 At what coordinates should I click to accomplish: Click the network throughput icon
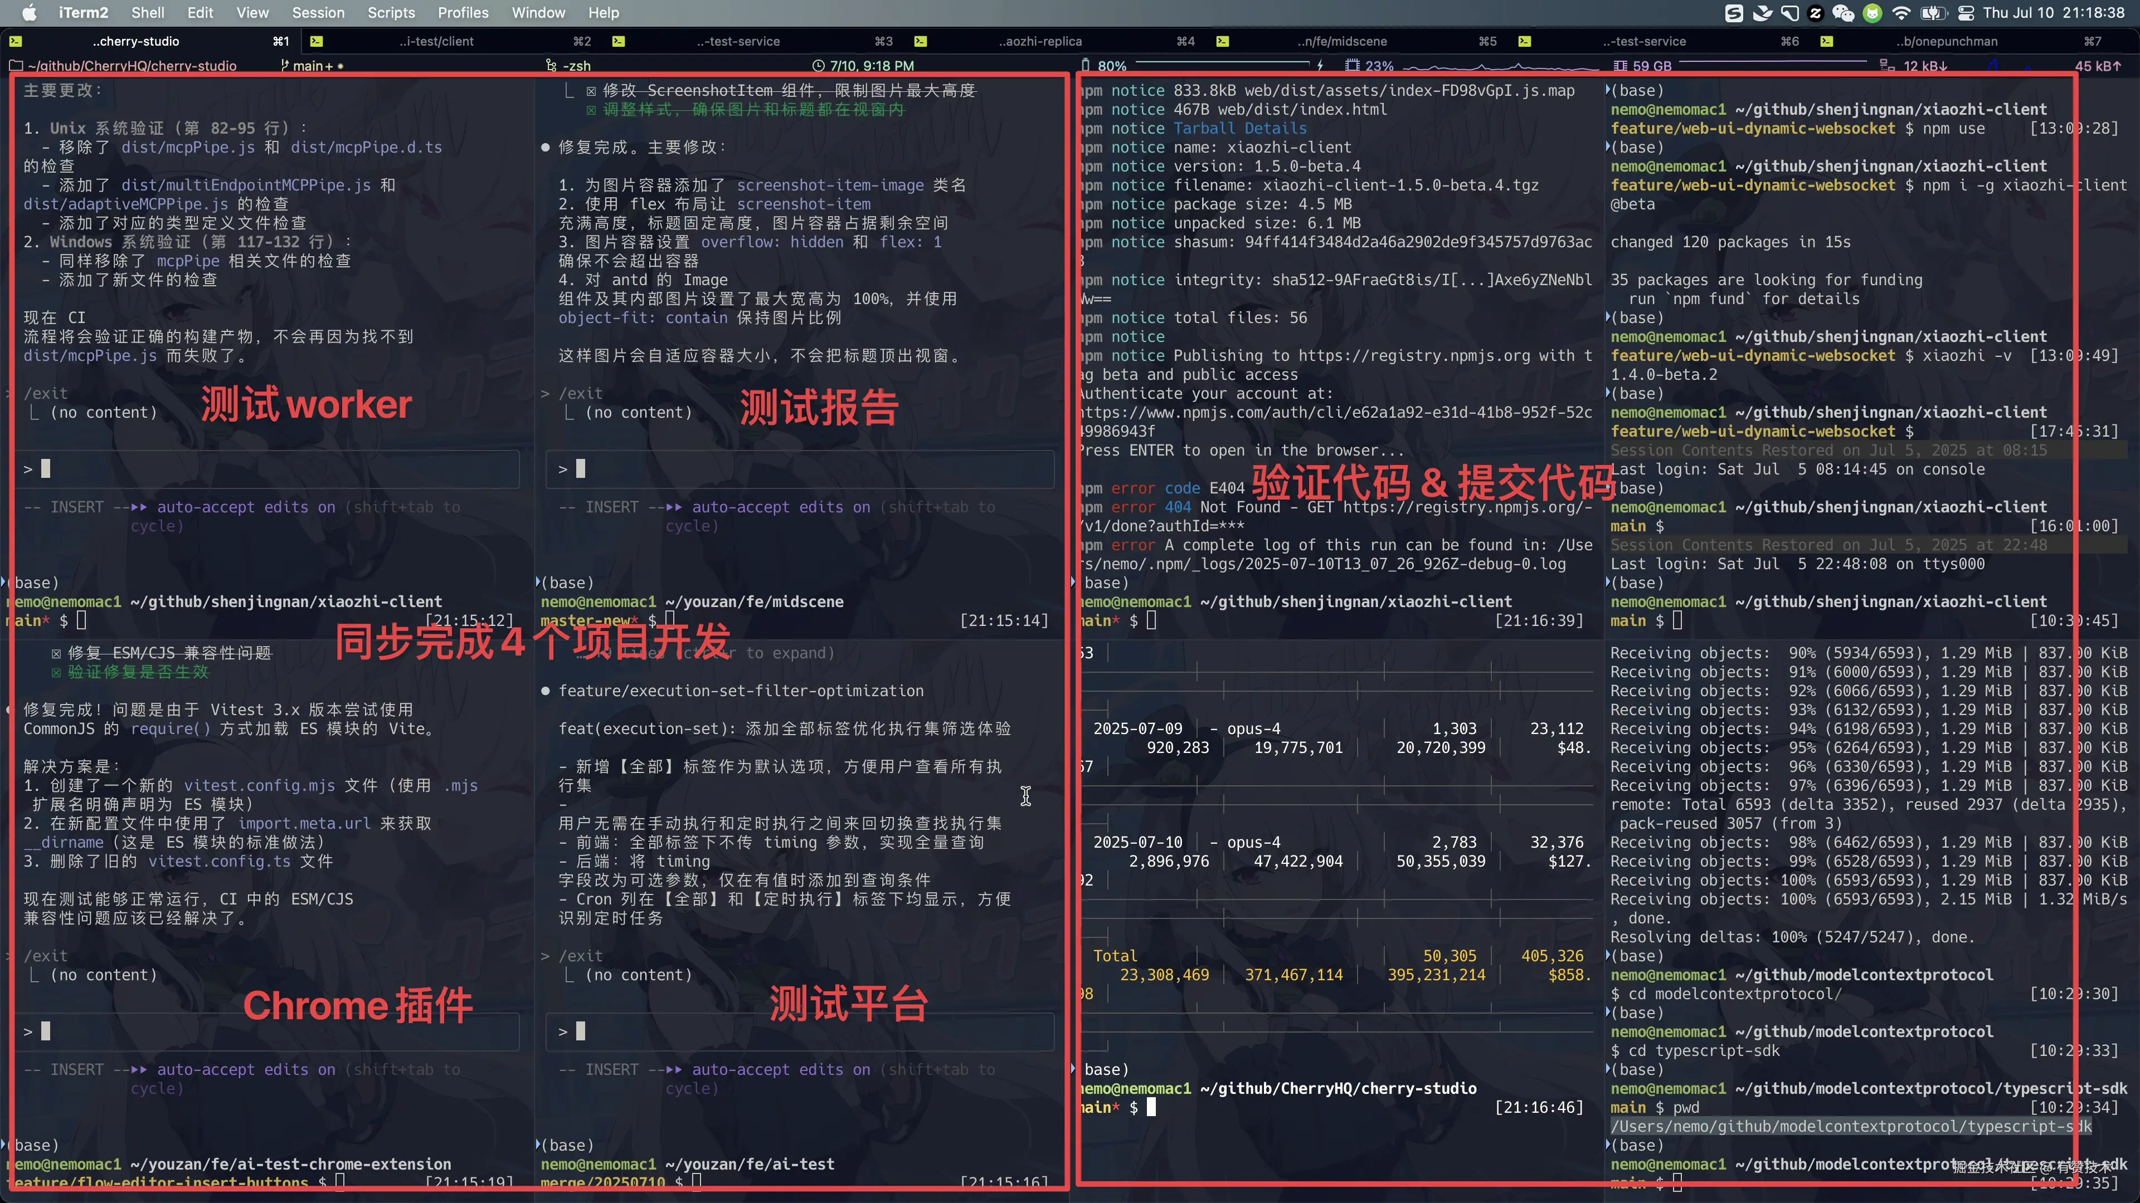point(1886,66)
